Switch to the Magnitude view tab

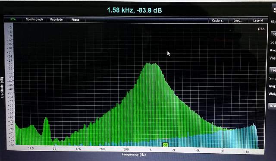[56, 19]
